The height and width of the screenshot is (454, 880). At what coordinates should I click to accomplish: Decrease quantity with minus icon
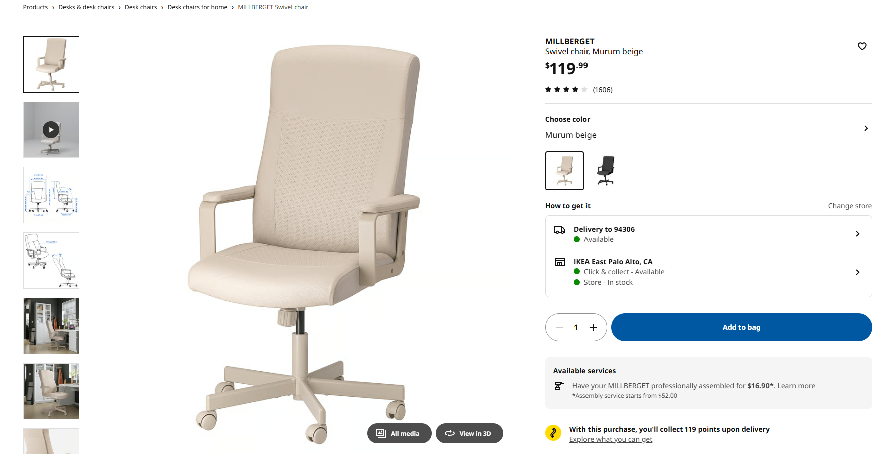(x=559, y=327)
